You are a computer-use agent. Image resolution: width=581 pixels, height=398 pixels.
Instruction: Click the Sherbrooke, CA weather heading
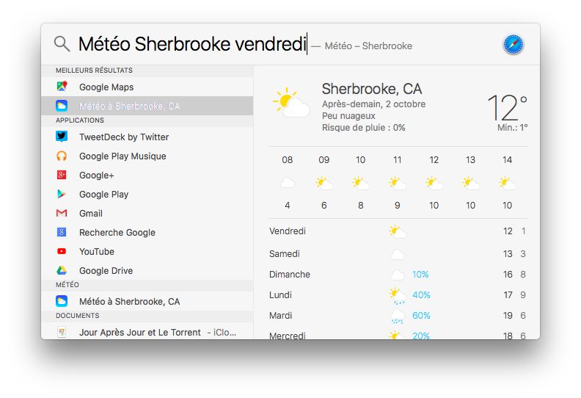[372, 89]
